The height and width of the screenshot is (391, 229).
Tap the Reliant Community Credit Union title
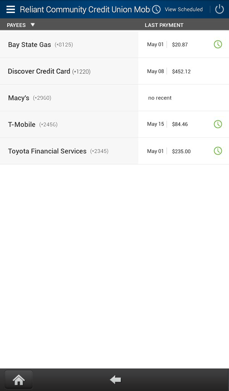(x=85, y=10)
